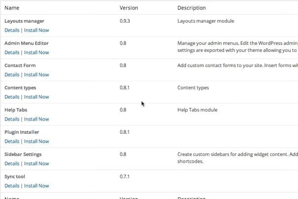Open Details for Help Tabs
298x199 pixels.
pos(12,119)
